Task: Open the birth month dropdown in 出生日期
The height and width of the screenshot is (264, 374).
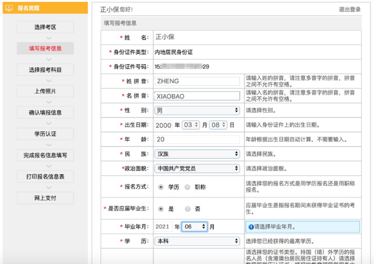Action: pos(190,125)
